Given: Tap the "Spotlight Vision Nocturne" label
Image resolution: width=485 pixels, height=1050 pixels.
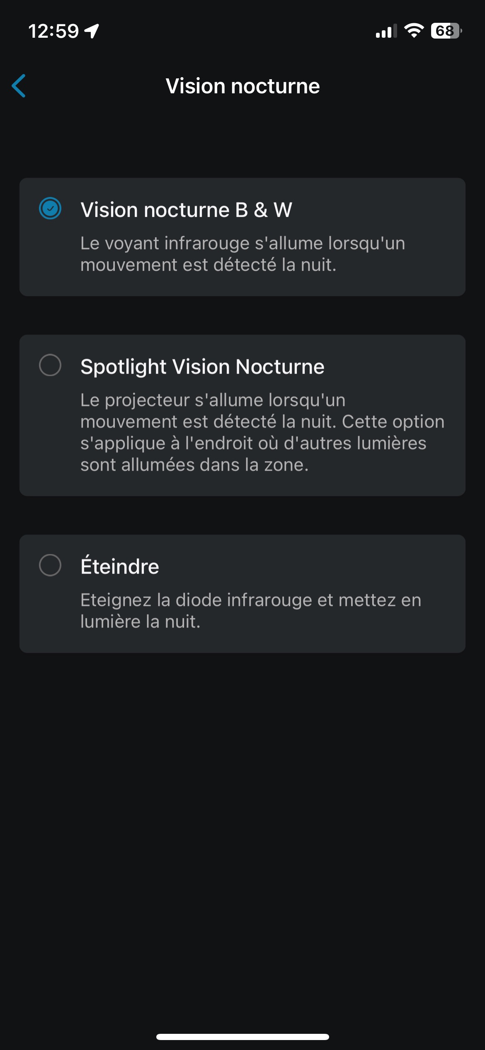Looking at the screenshot, I should point(202,367).
